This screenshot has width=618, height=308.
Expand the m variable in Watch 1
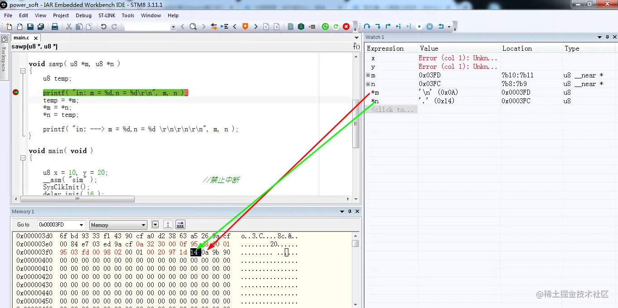(x=368, y=75)
